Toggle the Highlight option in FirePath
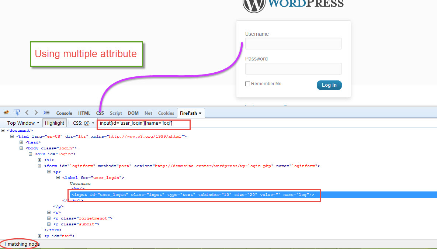The height and width of the screenshot is (249, 437). [54, 123]
